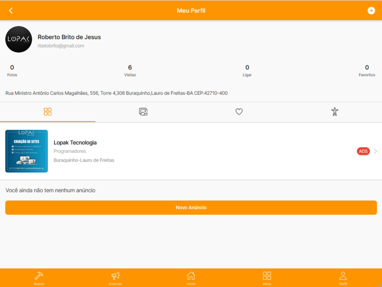Open the Lopak Tecnologia listing title
382x287 pixels.
point(75,142)
